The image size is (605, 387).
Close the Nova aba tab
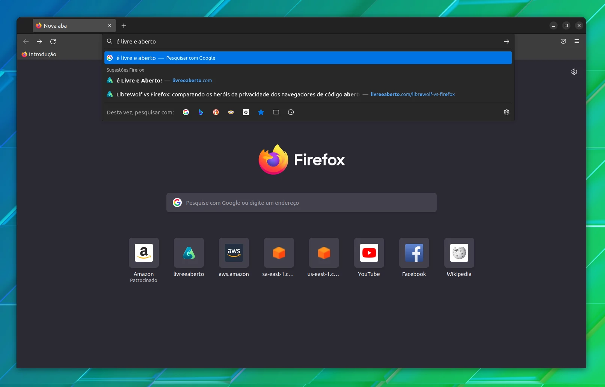[110, 25]
